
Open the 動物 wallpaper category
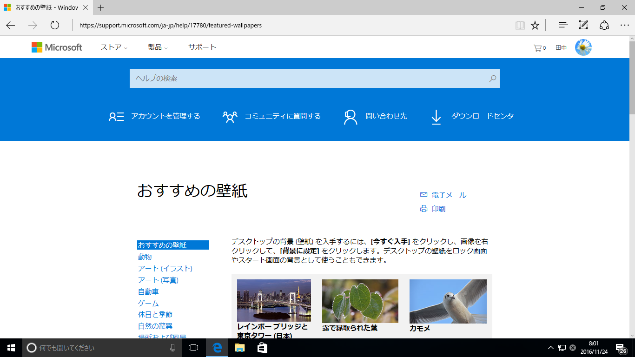(x=145, y=256)
